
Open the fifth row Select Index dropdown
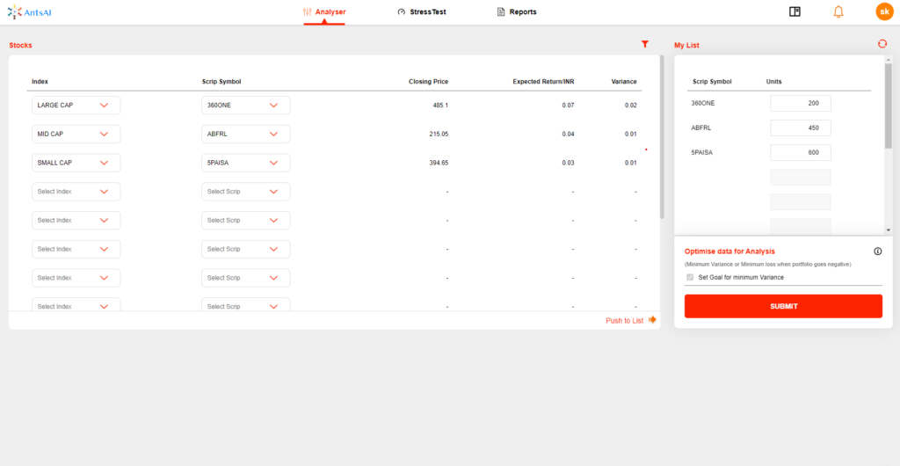click(x=76, y=221)
